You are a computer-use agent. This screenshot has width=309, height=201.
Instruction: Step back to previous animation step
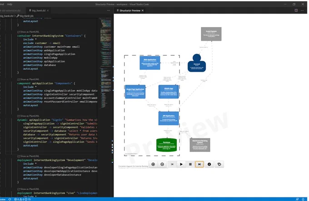pyautogui.click(x=172, y=164)
